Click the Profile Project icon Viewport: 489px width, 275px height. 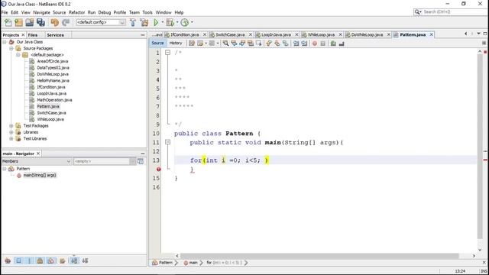185,22
